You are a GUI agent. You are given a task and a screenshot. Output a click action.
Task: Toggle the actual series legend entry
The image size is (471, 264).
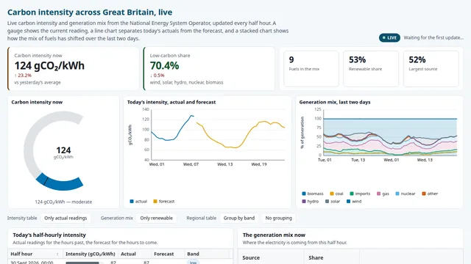138,202
